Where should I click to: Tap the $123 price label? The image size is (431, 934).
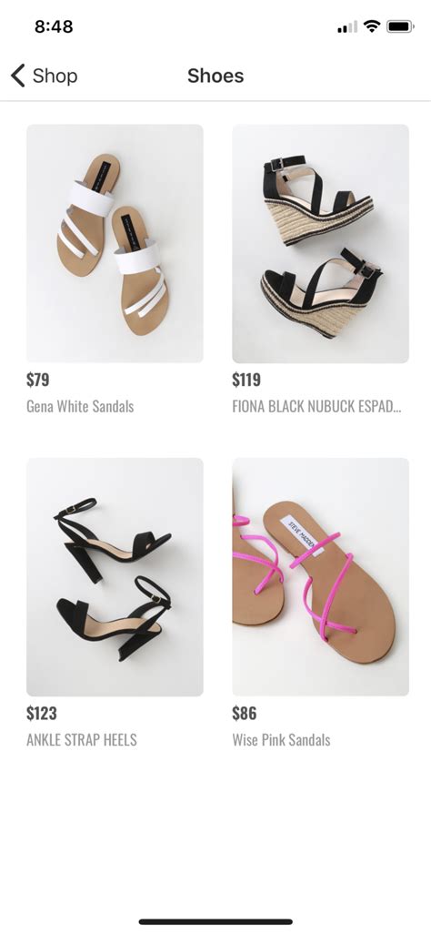coord(42,713)
